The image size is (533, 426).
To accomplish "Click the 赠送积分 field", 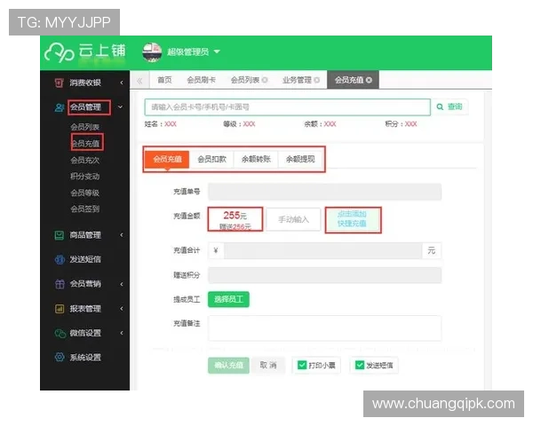I will [x=324, y=275].
